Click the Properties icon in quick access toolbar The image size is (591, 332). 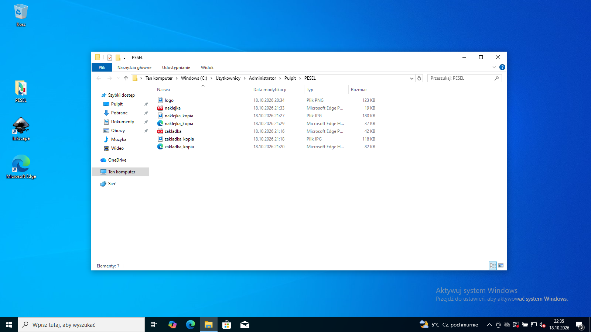coord(110,58)
